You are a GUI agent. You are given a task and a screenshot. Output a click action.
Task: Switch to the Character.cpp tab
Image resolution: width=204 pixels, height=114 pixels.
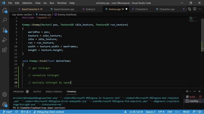click(x=166, y=9)
